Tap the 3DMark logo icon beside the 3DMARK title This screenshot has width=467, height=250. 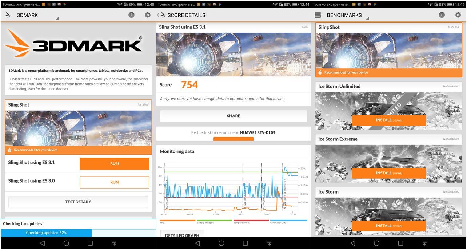click(8, 15)
